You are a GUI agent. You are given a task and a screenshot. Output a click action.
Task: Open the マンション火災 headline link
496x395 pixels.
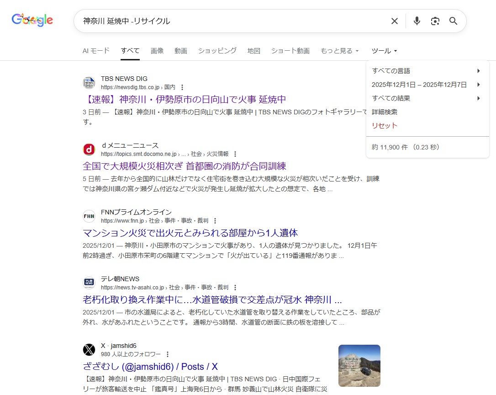(190, 233)
